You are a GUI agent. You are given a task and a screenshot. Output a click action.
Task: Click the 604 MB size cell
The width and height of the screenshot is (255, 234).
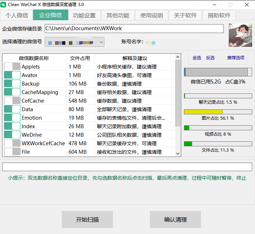point(77,152)
